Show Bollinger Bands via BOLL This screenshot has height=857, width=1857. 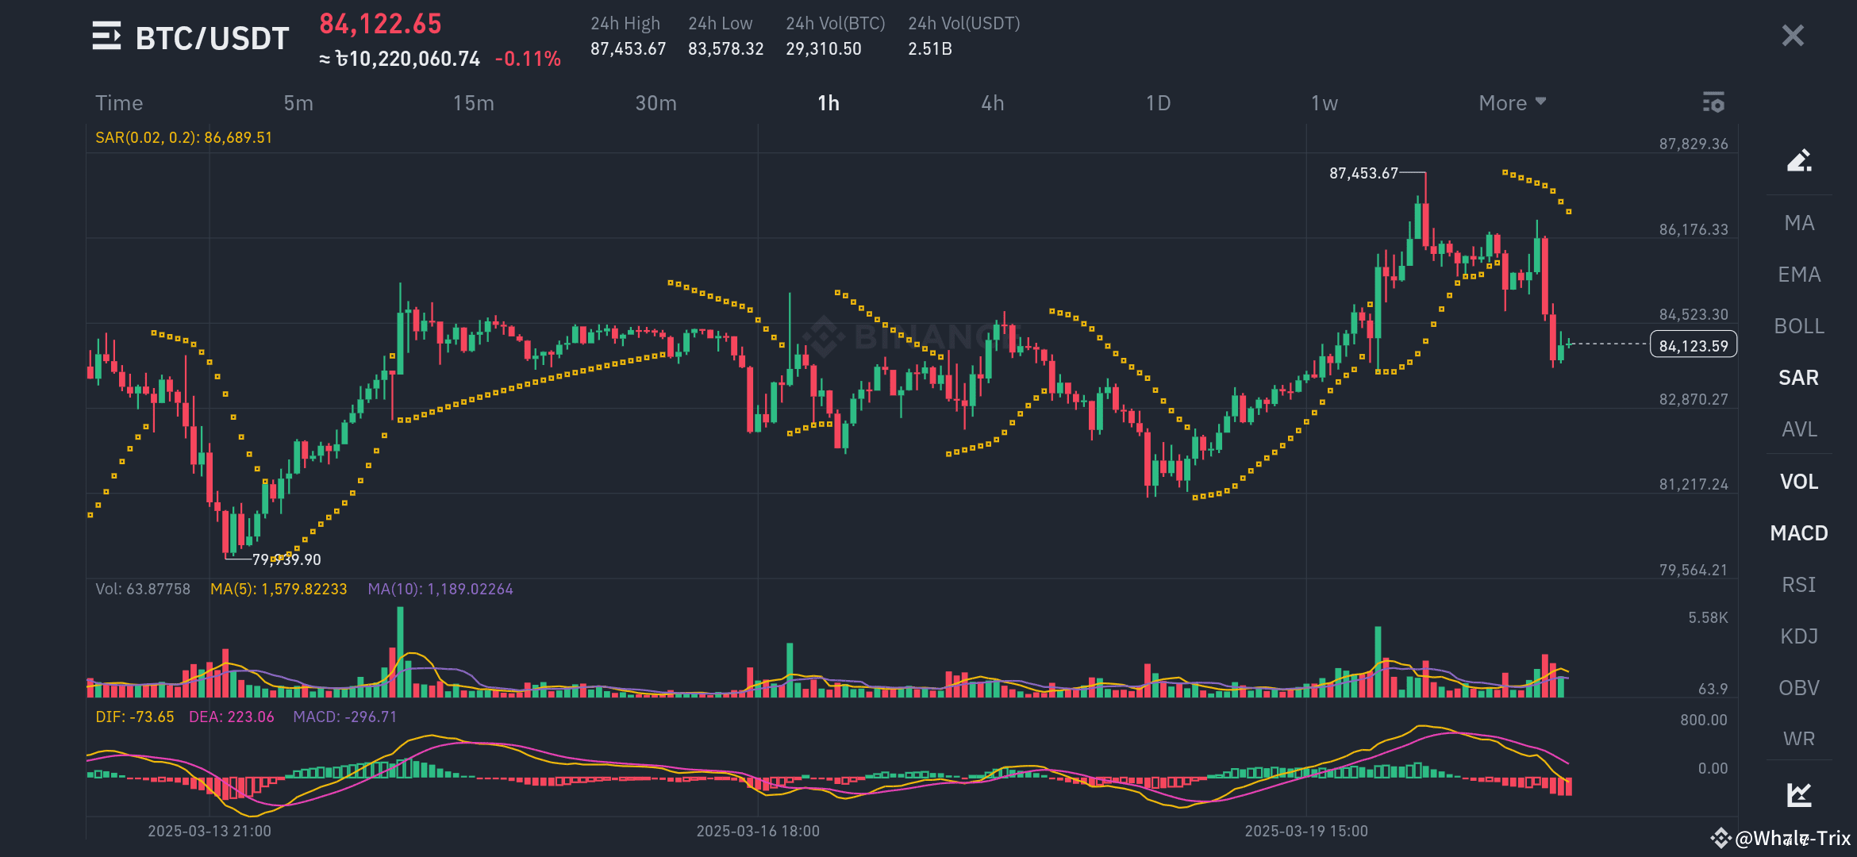[x=1799, y=325]
